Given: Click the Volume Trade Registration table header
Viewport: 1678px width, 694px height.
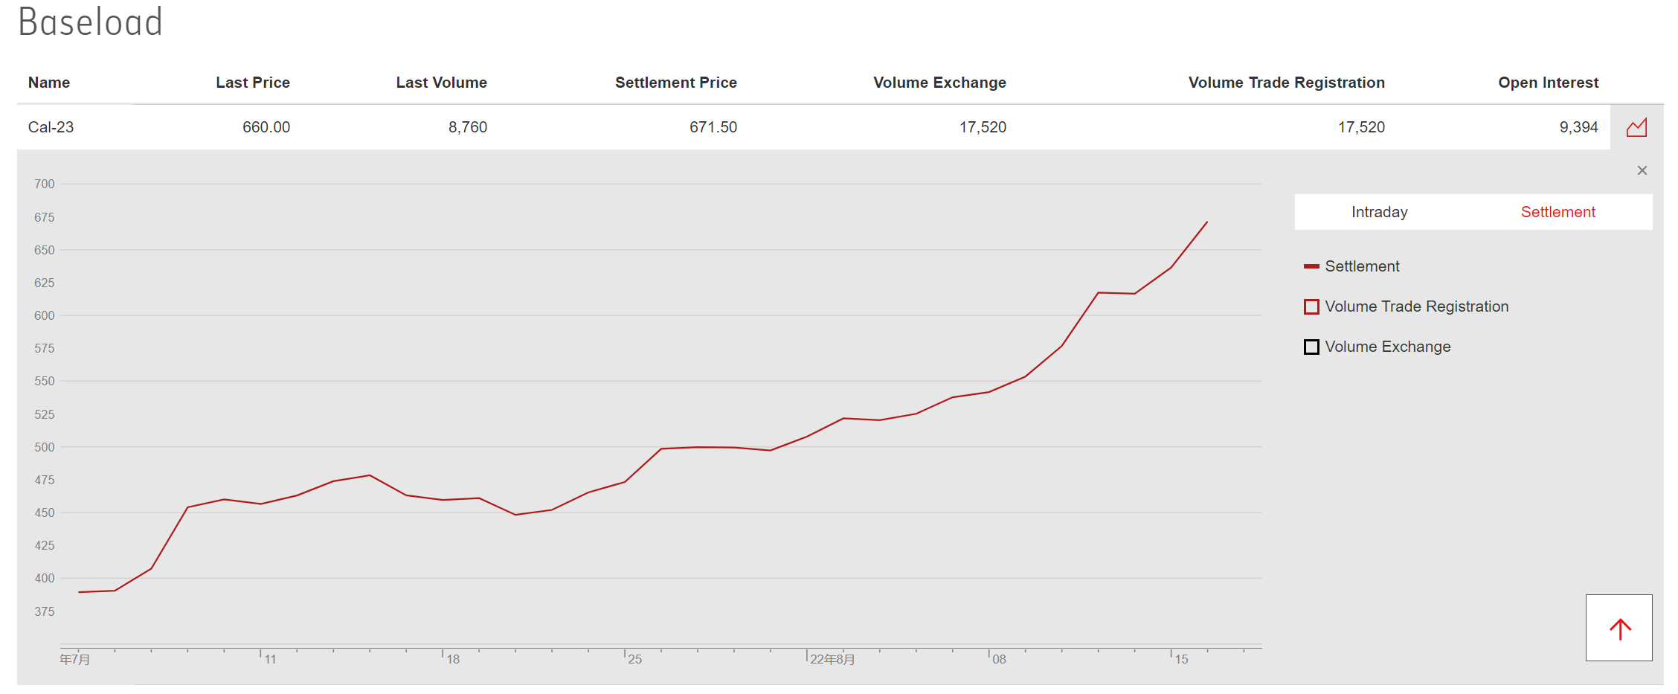Looking at the screenshot, I should pos(1286,83).
